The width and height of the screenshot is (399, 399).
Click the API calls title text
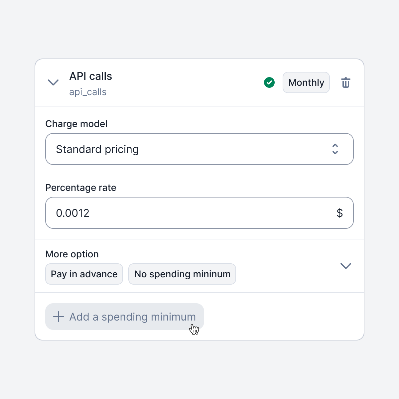90,76
